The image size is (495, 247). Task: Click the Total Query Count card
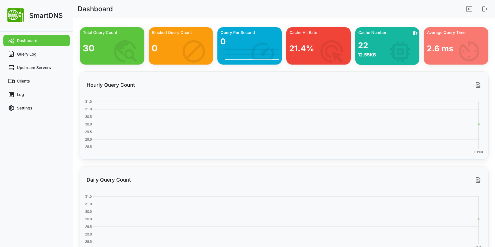coord(112,46)
